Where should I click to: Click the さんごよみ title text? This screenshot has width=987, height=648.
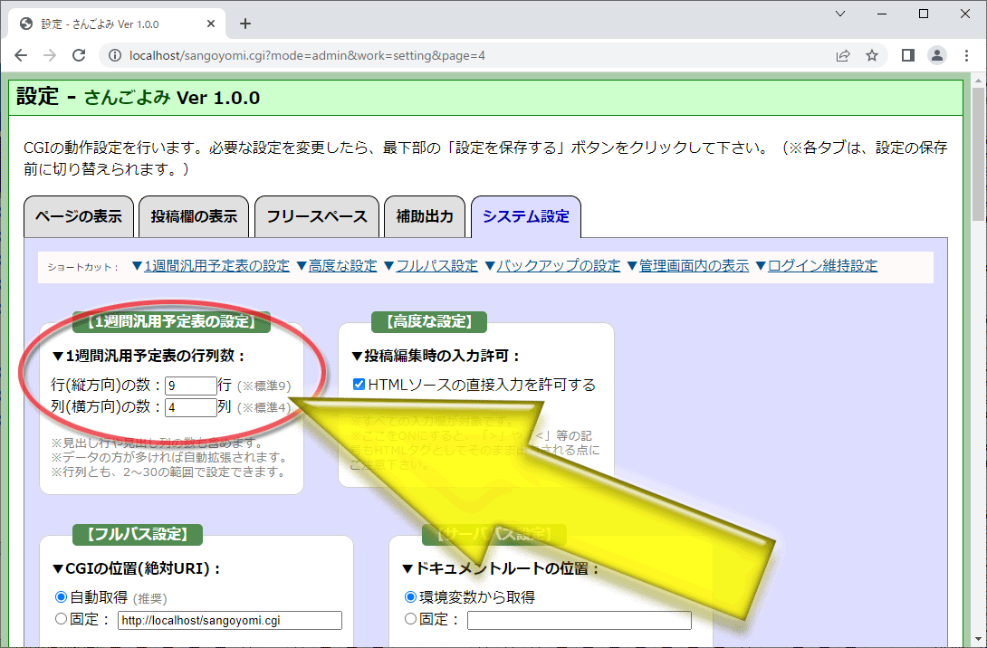[127, 98]
